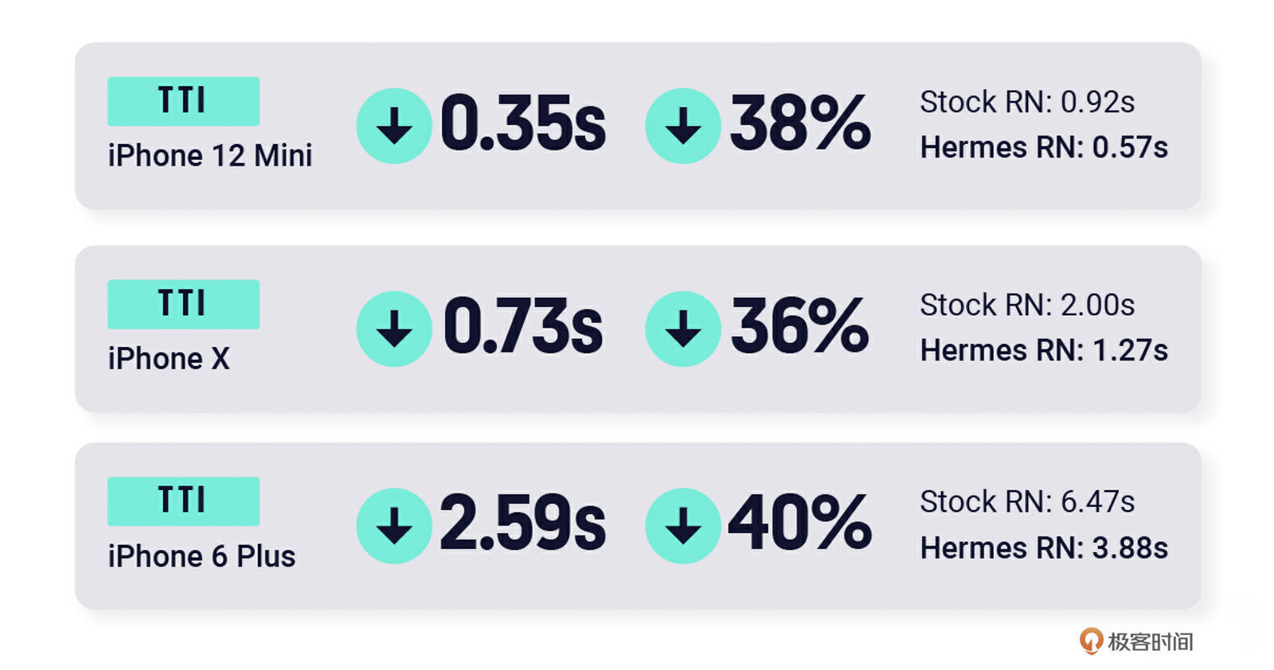Click the Stock RN: 0.92s text
This screenshot has height=670, width=1274.
(x=1027, y=102)
